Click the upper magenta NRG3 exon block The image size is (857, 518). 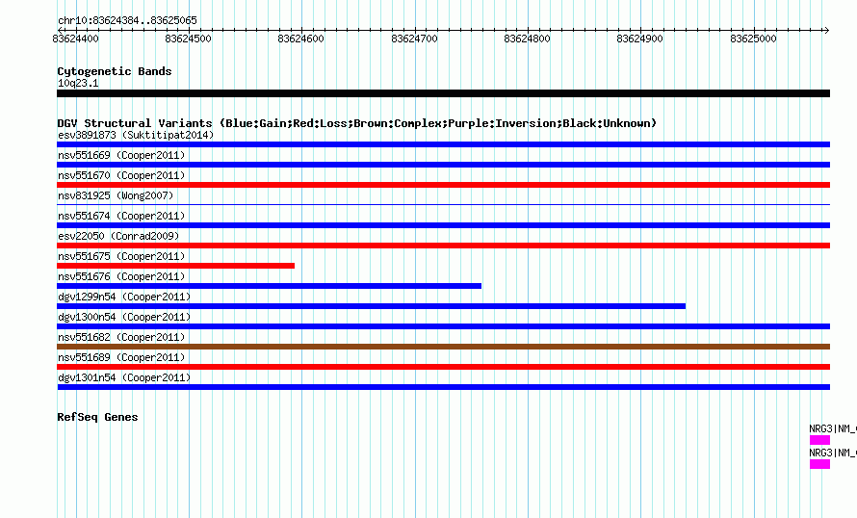point(819,440)
